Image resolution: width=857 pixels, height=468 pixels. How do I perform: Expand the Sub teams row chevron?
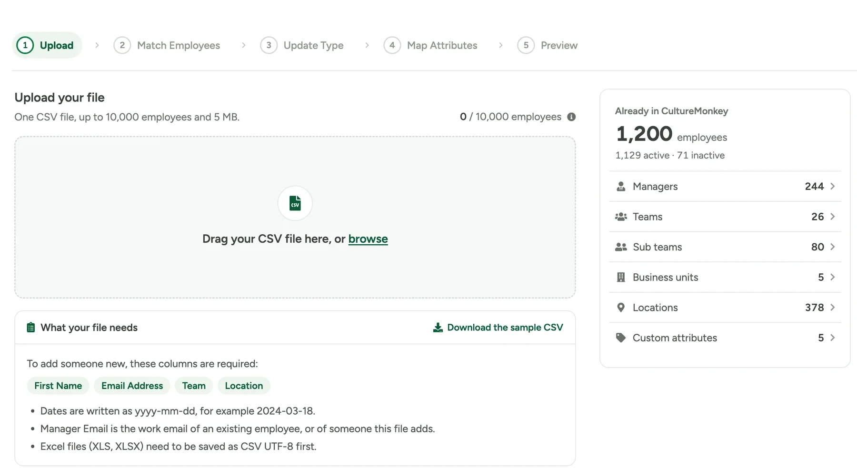coord(833,247)
